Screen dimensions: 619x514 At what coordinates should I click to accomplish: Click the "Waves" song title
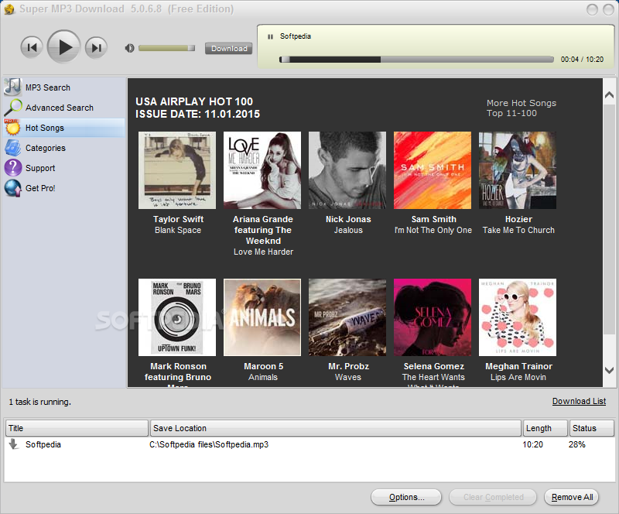347,377
